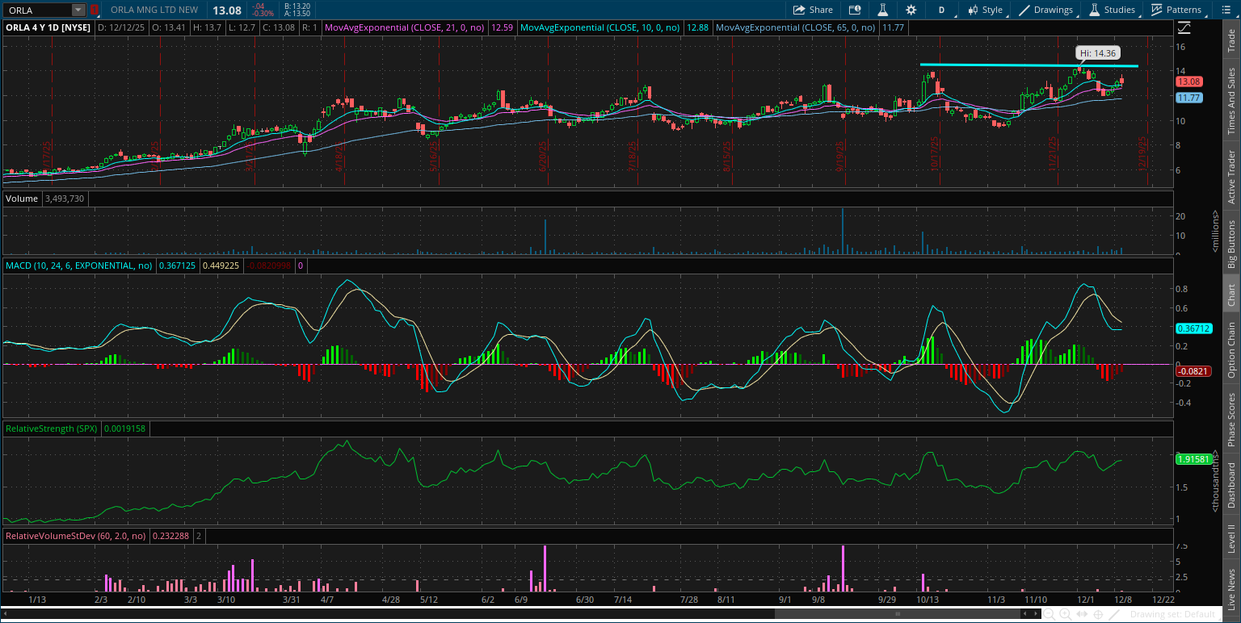Click the 0.36712 MACD value tag
This screenshot has width=1241, height=623.
click(x=1193, y=328)
